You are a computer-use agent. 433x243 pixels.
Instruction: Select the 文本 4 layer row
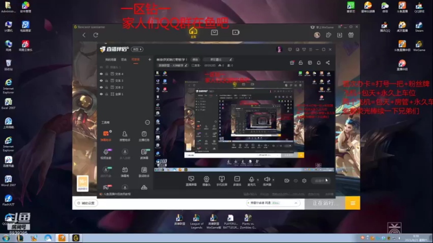(125, 74)
